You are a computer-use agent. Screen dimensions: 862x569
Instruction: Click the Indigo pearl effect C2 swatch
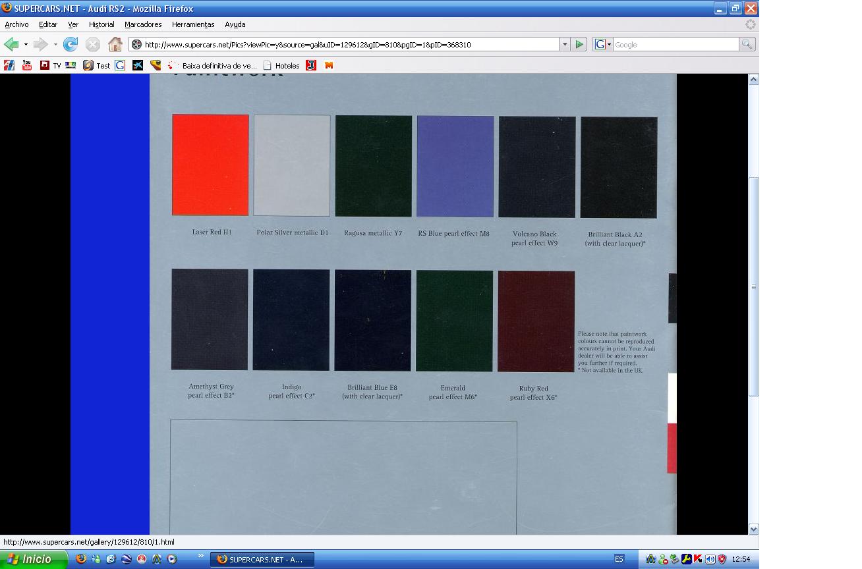tap(291, 320)
